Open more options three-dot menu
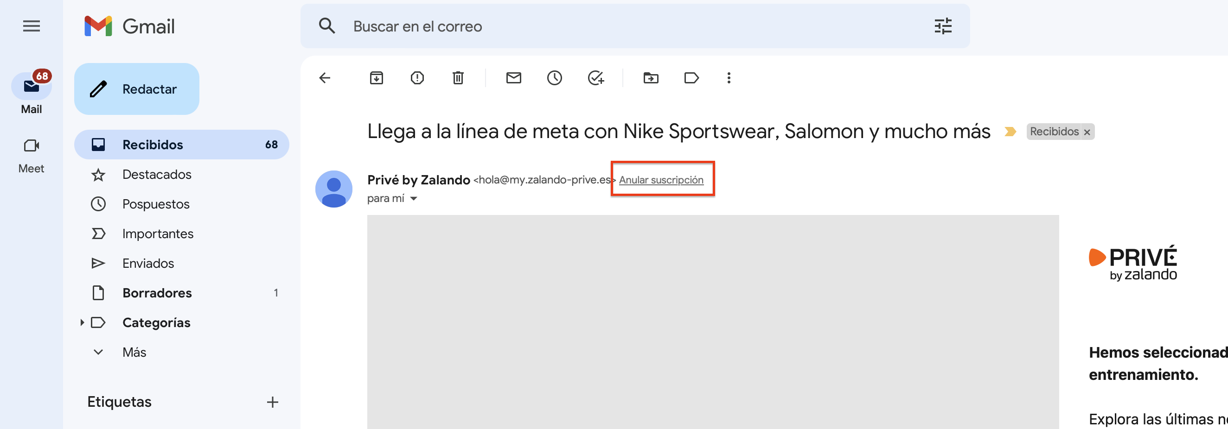 729,78
